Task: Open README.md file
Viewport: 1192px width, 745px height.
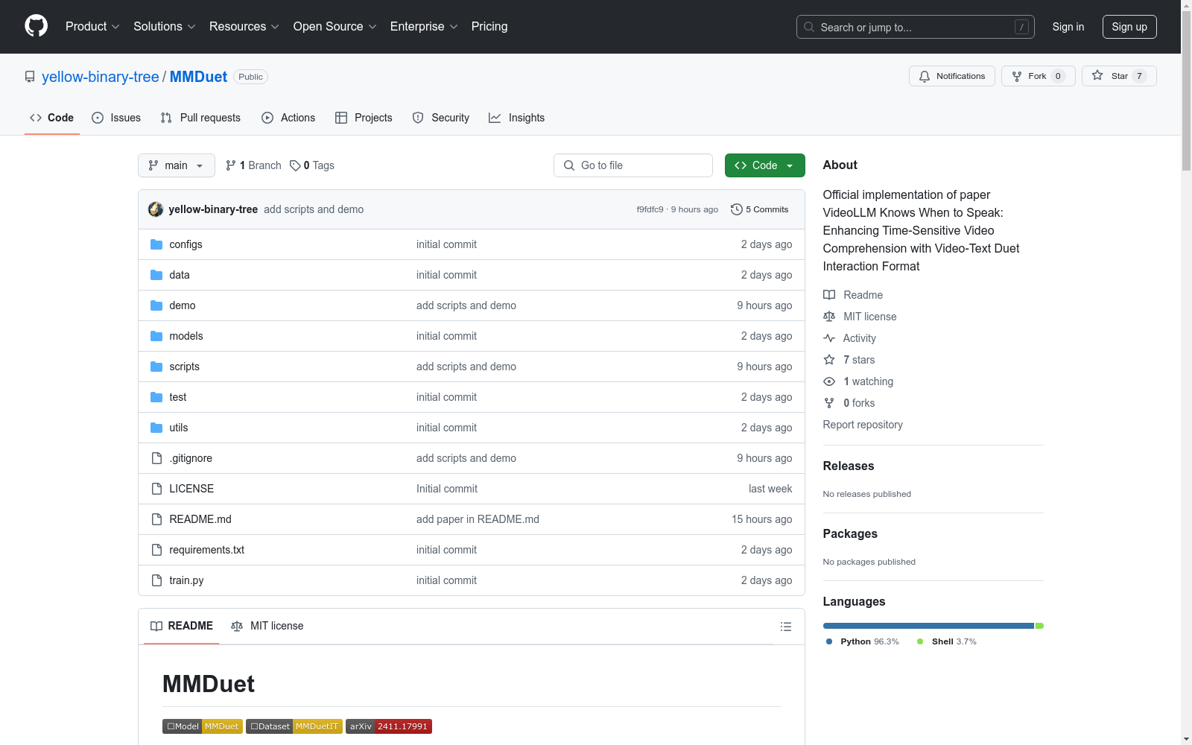Action: click(x=200, y=519)
